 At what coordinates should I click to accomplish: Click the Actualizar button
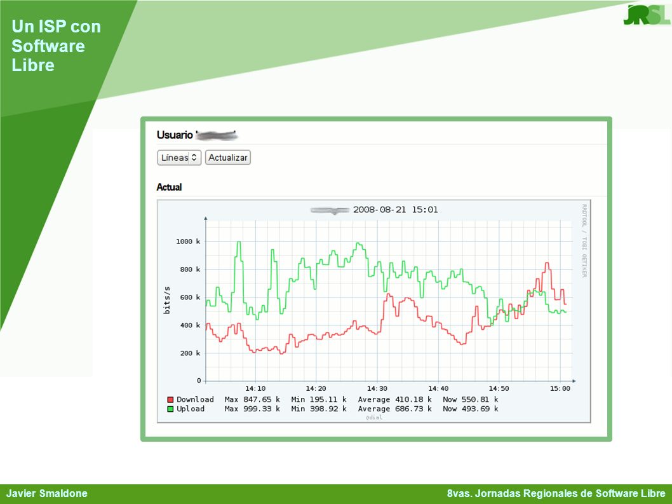tap(227, 158)
